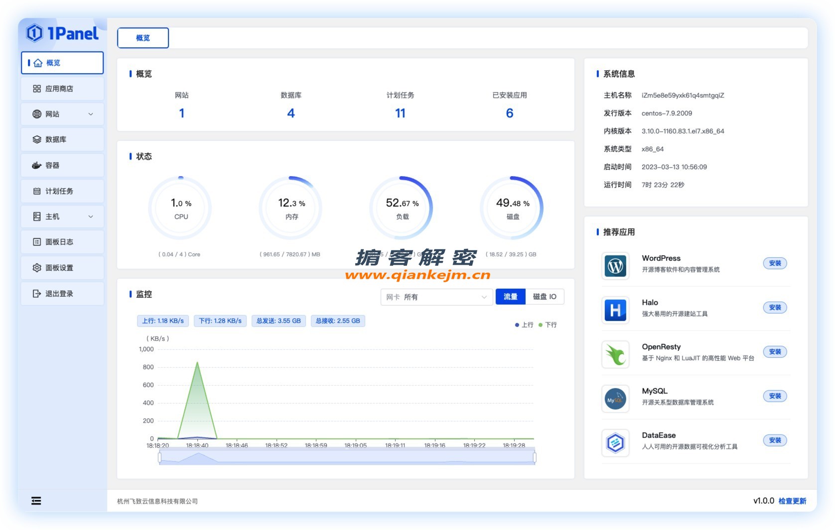Toggle the 下行 legend series

(548, 325)
